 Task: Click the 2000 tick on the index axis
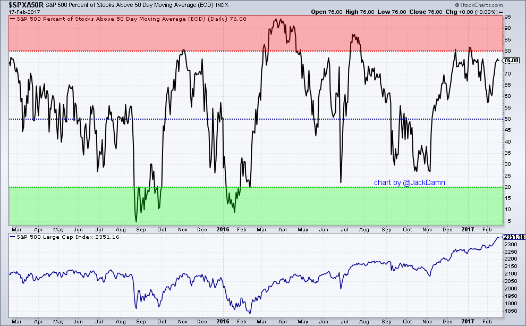[510, 288]
